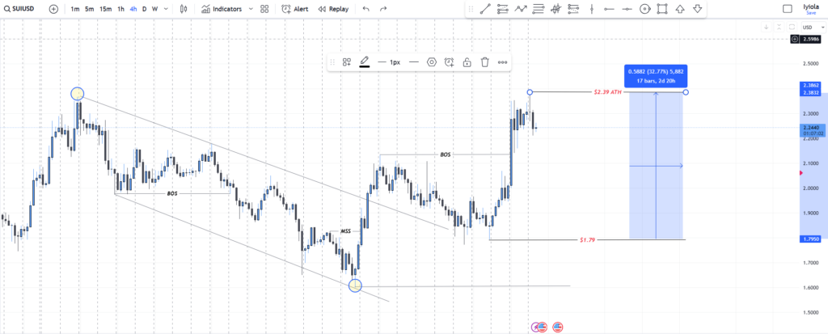828x334 pixels.
Task: Open the layout selector square icon
Action: pyautogui.click(x=788, y=8)
